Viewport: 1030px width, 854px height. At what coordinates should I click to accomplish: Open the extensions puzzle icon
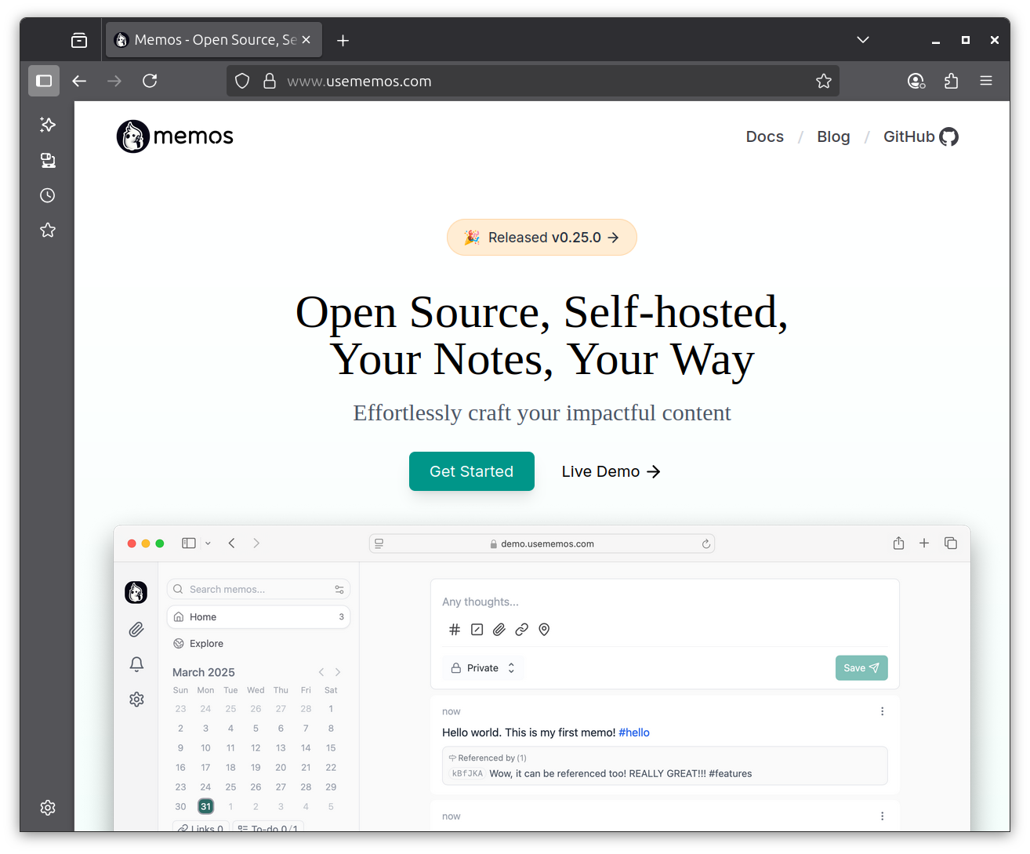coord(951,81)
